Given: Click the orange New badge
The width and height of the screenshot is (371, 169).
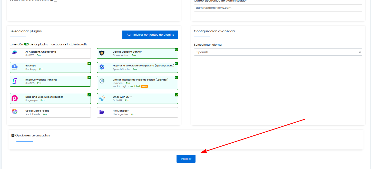Looking at the screenshot, I should [144, 86].
